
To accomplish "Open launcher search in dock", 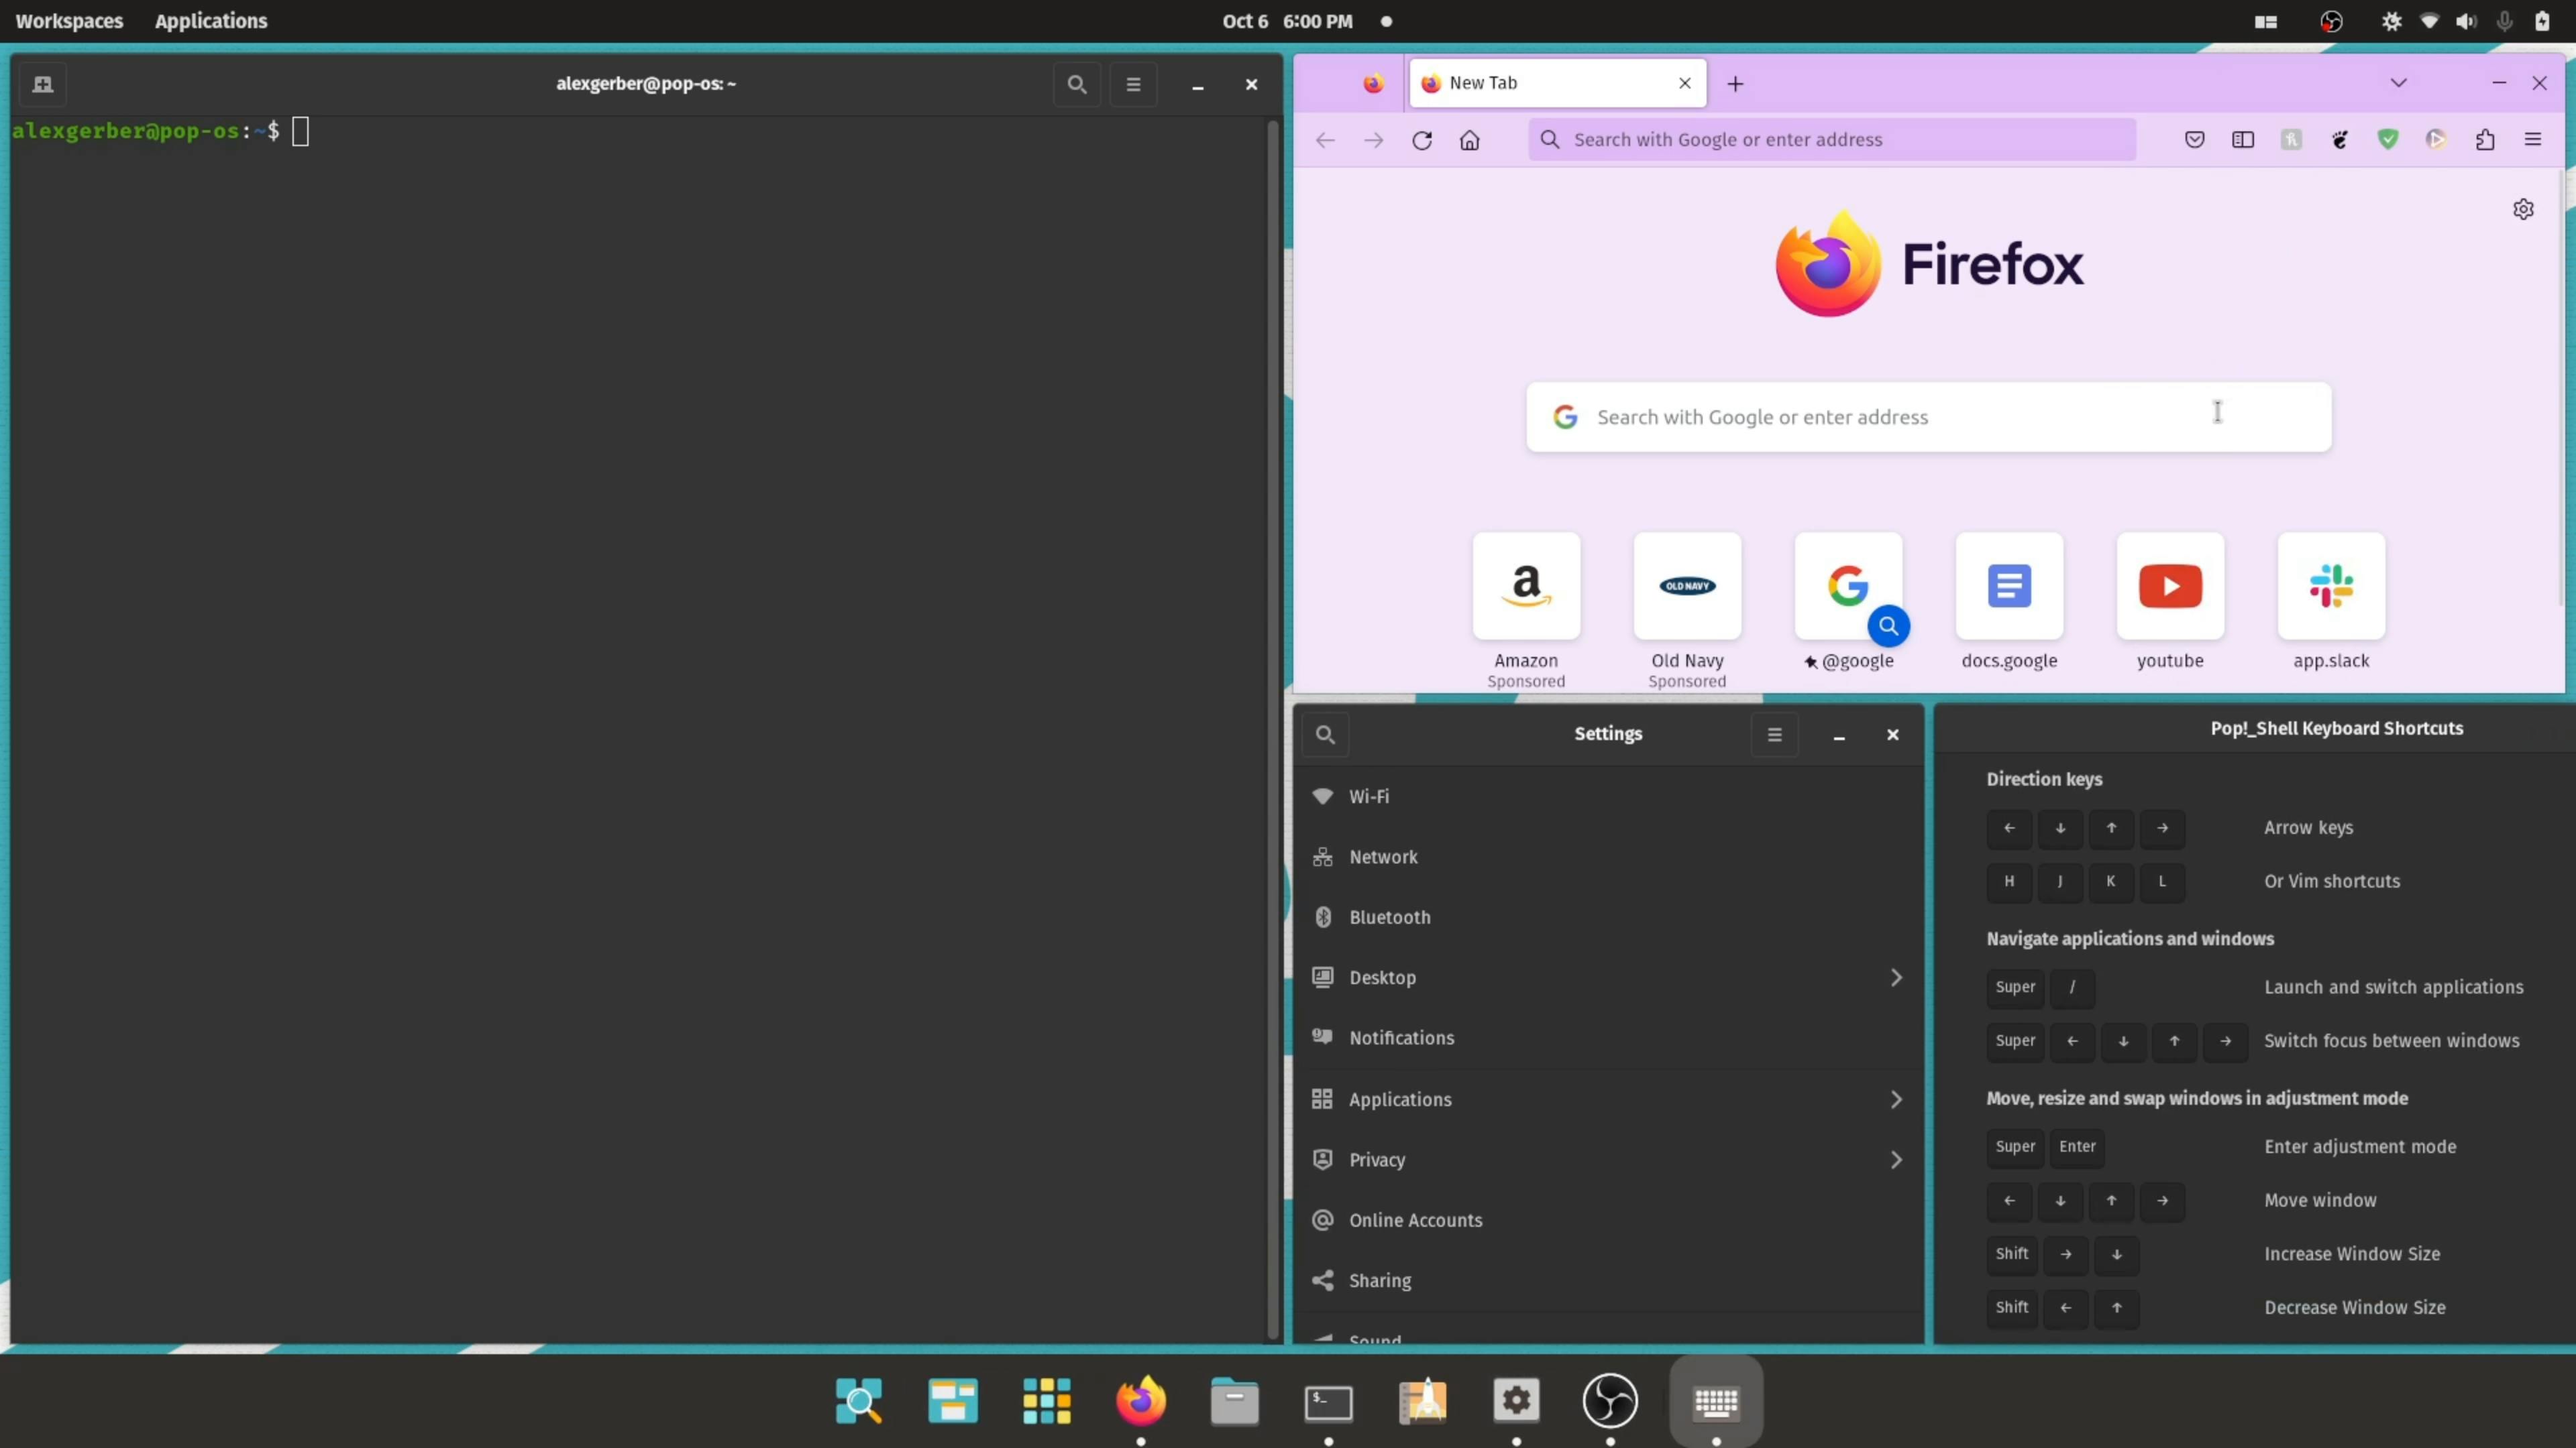I will click(859, 1400).
